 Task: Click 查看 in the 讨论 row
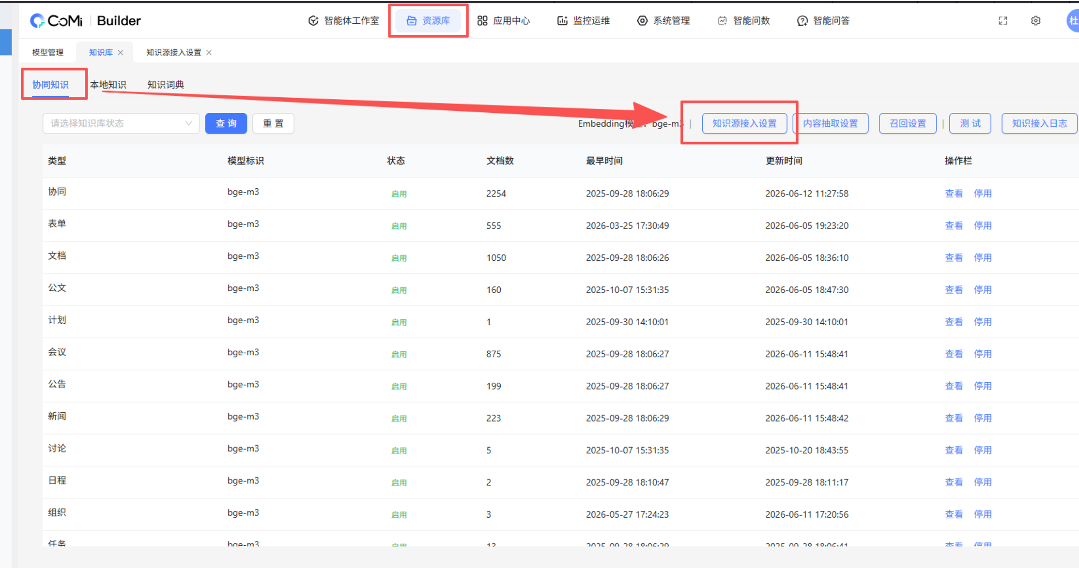click(954, 450)
